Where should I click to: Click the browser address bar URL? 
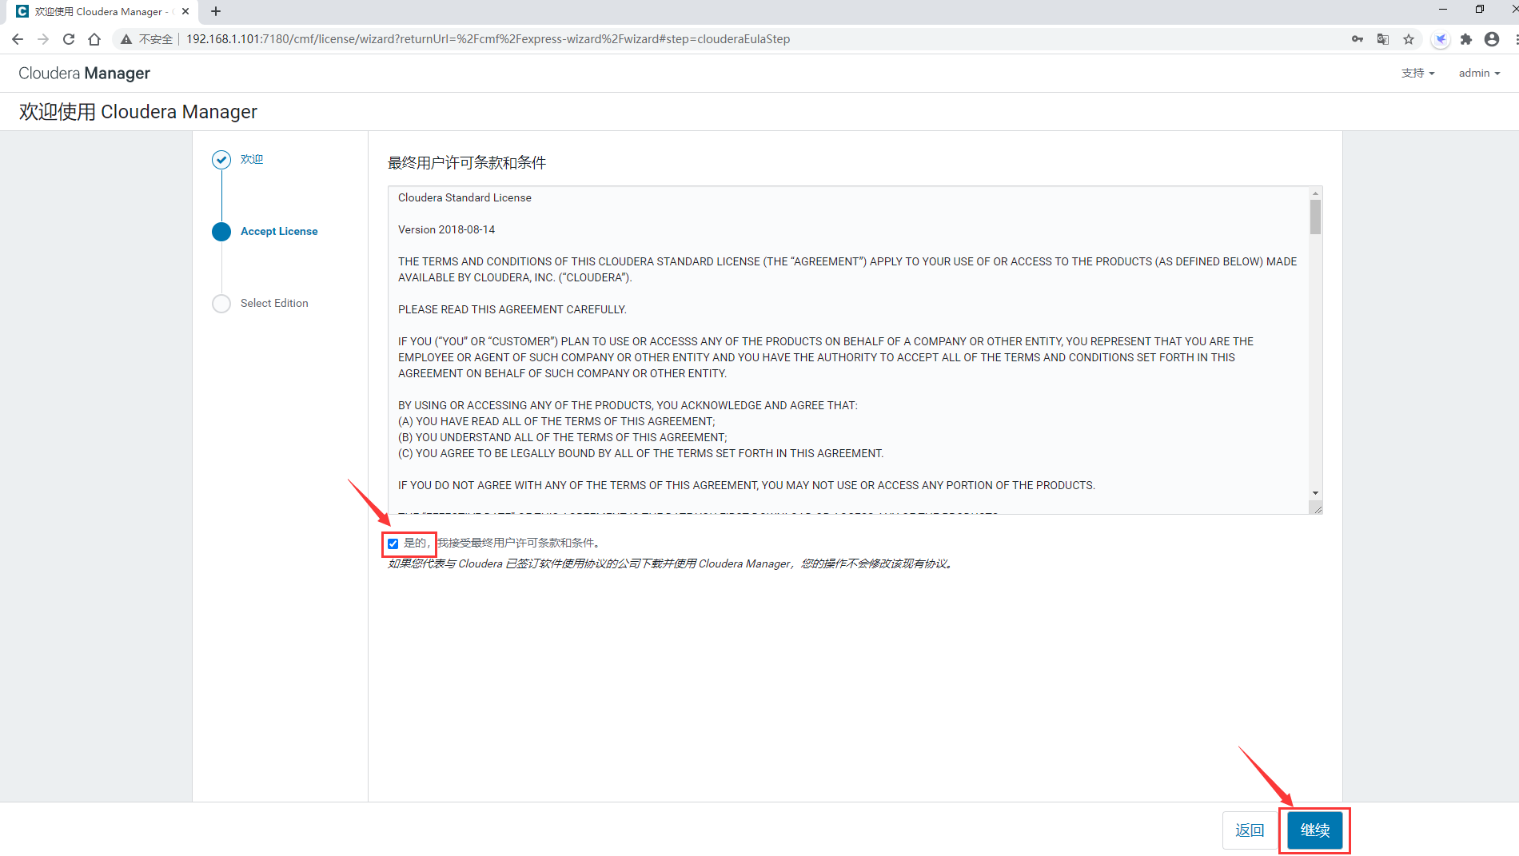click(x=488, y=39)
